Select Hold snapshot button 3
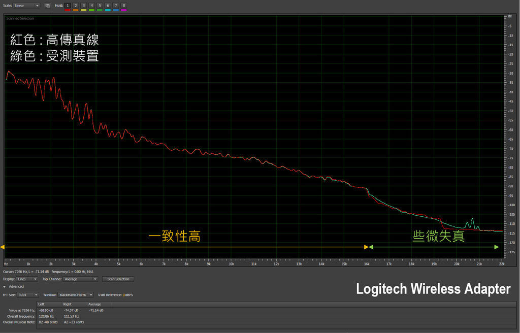Viewport: 520px width, 333px height. click(x=83, y=6)
